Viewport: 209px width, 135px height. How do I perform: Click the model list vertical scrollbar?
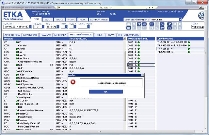125,86
